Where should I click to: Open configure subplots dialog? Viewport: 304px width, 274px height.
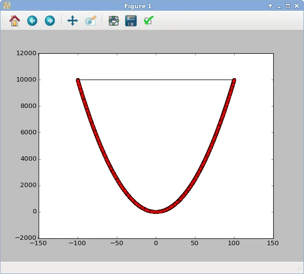coord(113,21)
